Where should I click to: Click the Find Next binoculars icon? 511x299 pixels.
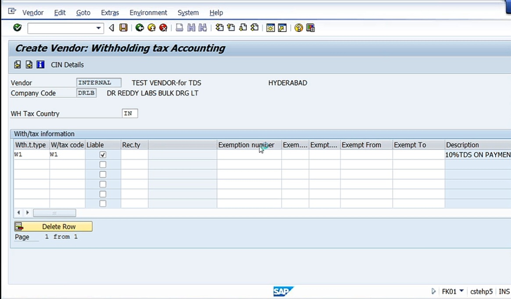pyautogui.click(x=203, y=28)
